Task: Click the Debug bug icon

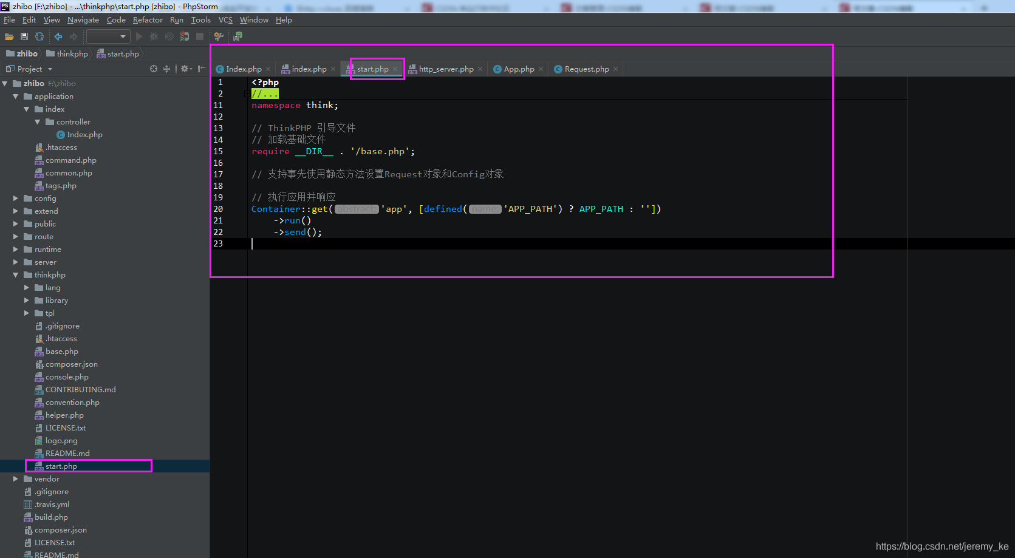Action: (x=154, y=36)
